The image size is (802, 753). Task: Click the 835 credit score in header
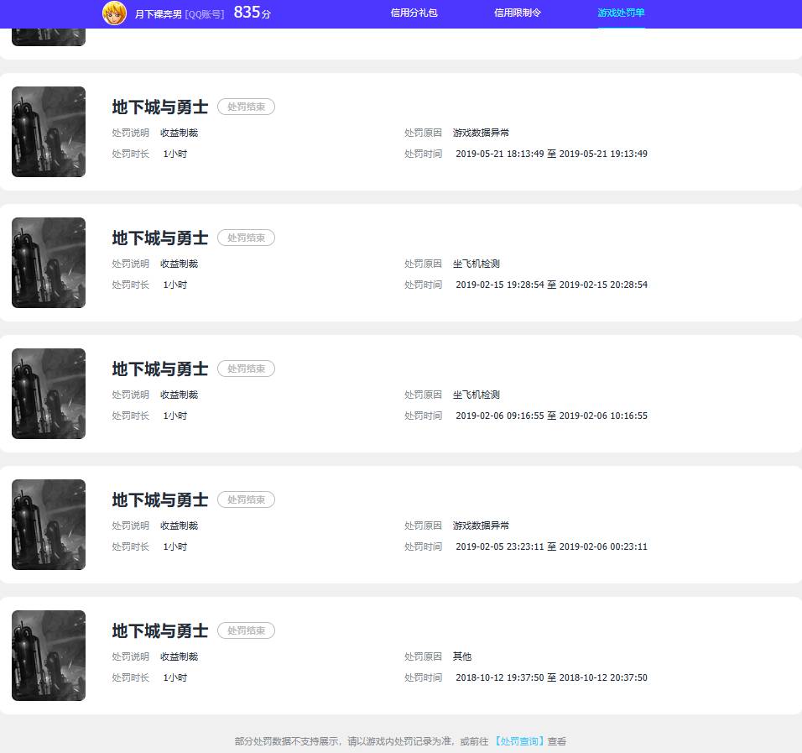(247, 13)
